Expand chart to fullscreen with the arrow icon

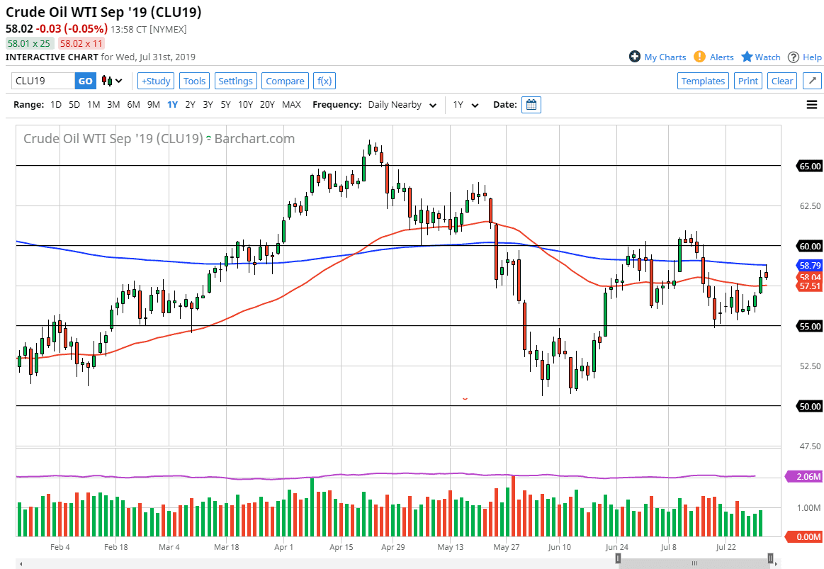[811, 81]
